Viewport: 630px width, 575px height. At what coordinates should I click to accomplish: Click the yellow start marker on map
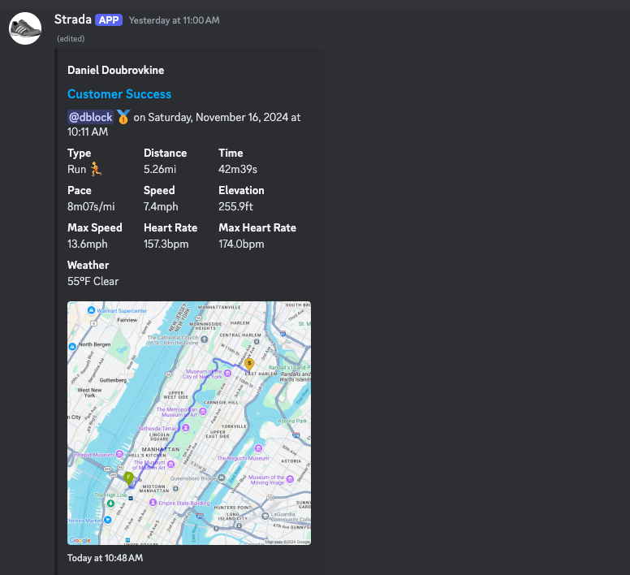point(249,365)
